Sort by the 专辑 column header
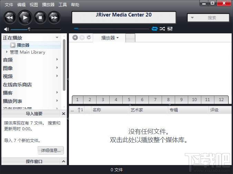 click(x=188, y=110)
